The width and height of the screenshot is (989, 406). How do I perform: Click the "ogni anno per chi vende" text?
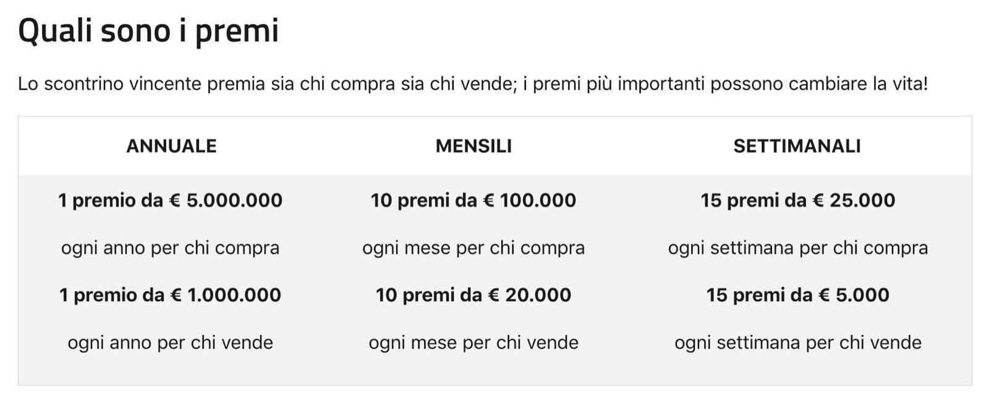point(170,342)
